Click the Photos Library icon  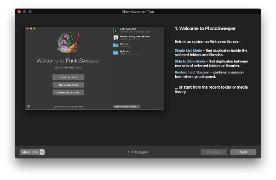(x=115, y=38)
